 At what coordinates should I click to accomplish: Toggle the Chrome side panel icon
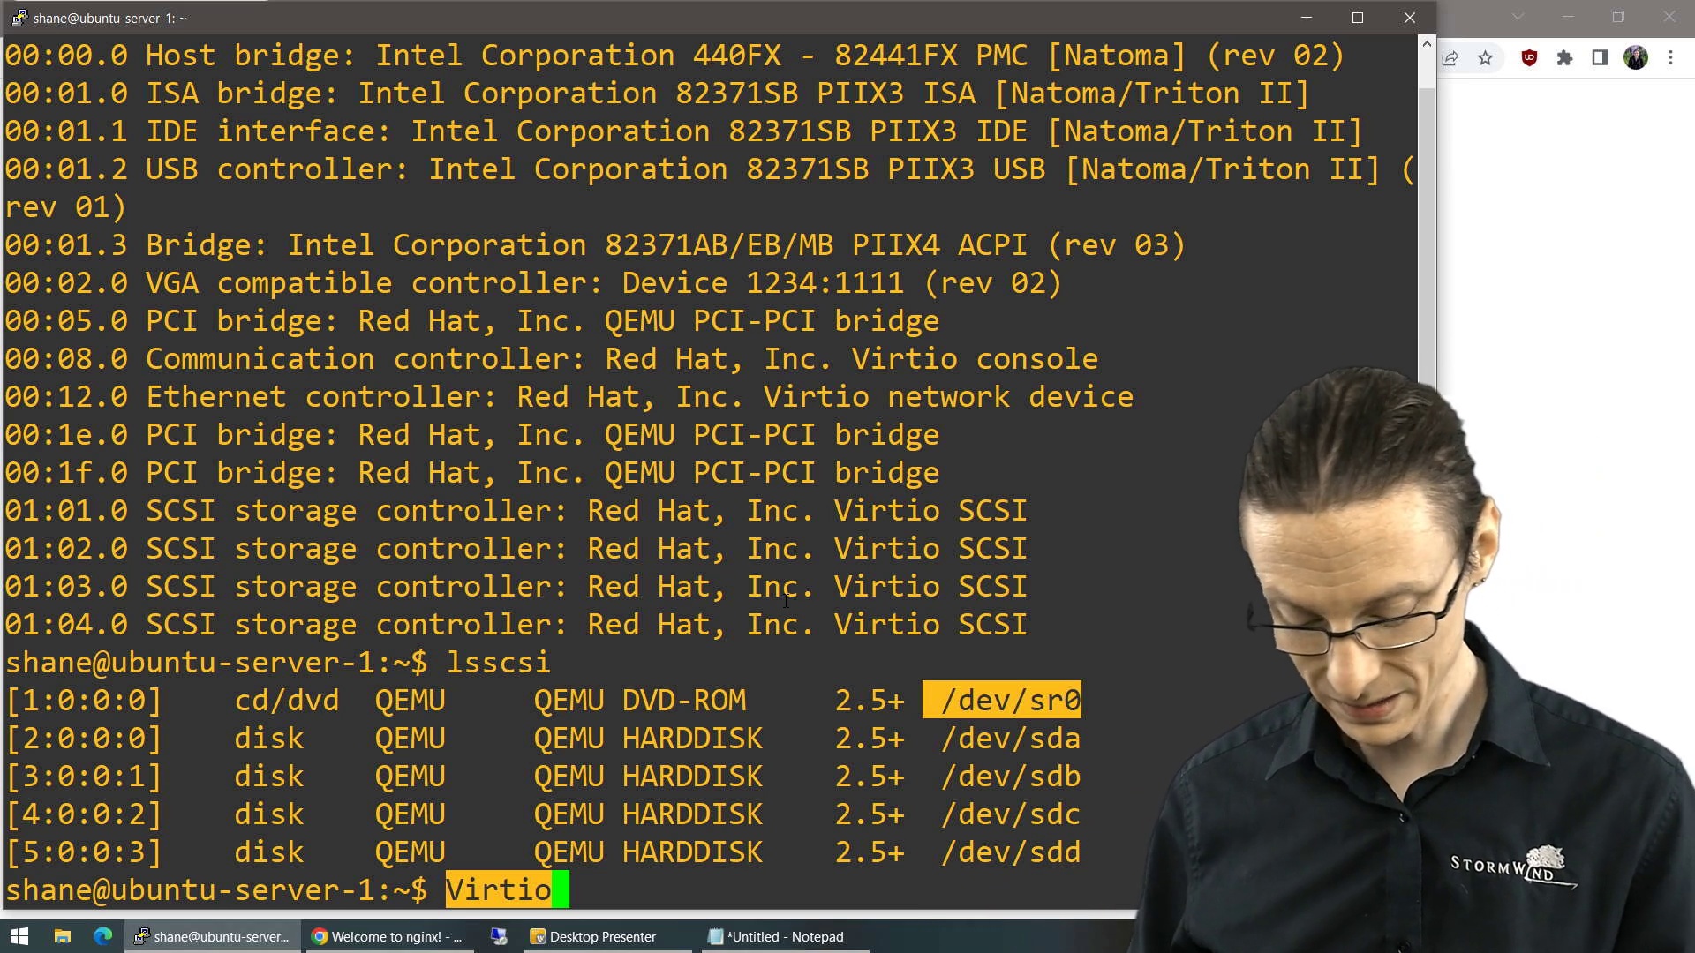[x=1600, y=58]
